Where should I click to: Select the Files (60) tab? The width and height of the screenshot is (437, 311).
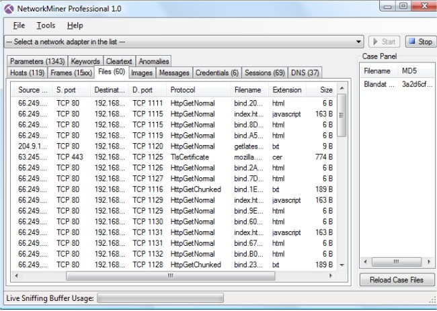click(112, 72)
